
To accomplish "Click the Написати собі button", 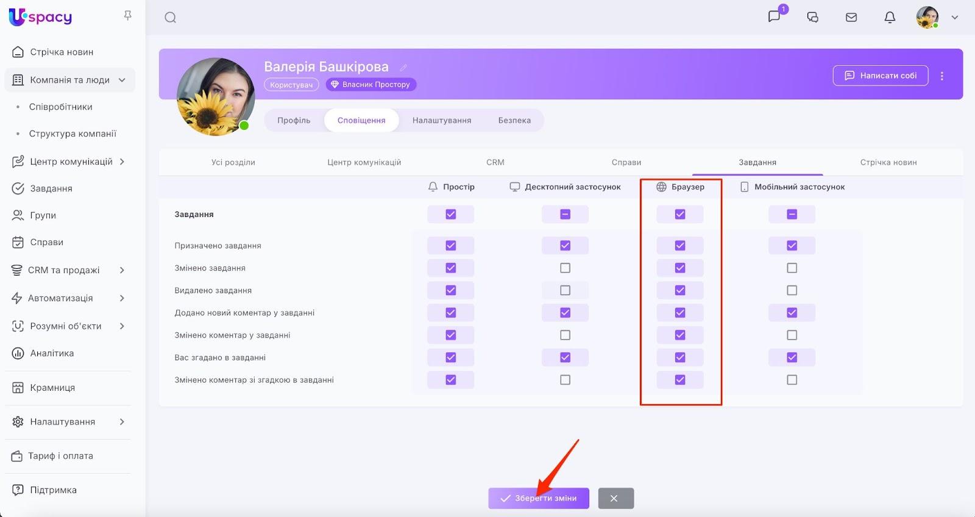I will 881,76.
